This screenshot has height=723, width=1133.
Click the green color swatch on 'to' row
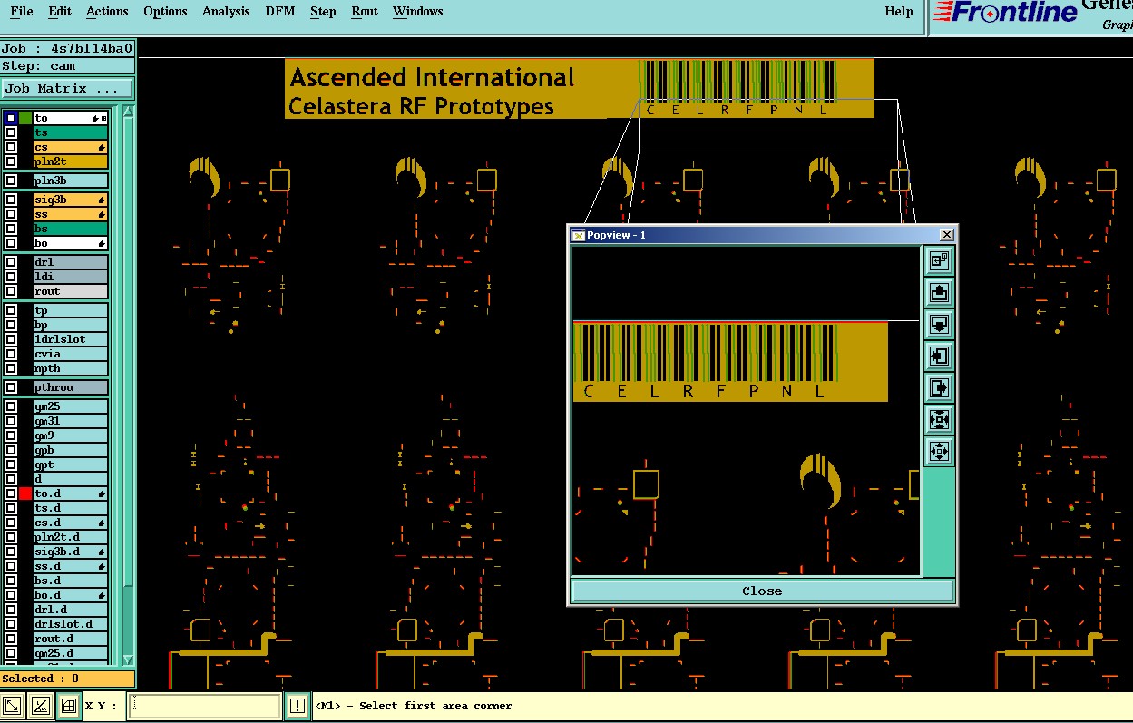(25, 118)
